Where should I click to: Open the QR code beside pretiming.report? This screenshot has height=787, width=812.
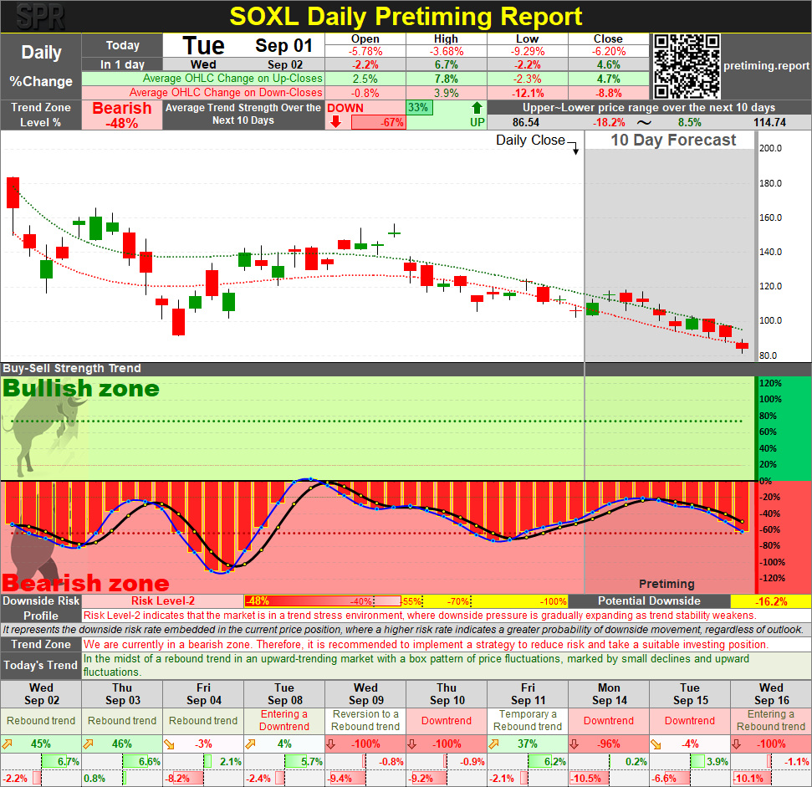pyautogui.click(x=687, y=66)
